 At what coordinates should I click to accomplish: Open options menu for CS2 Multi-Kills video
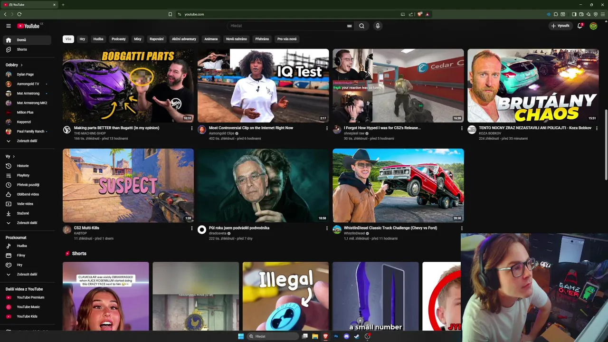click(x=192, y=228)
